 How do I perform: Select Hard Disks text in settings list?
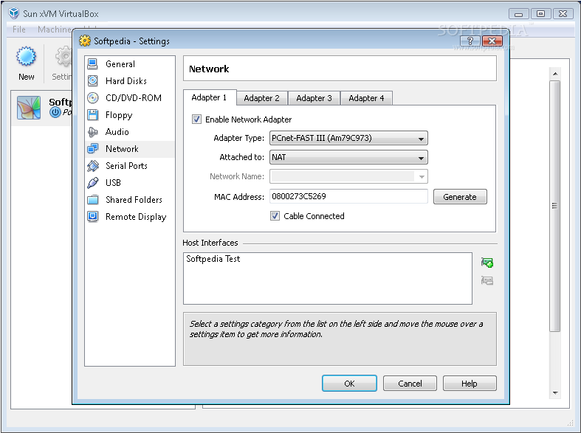coord(126,80)
